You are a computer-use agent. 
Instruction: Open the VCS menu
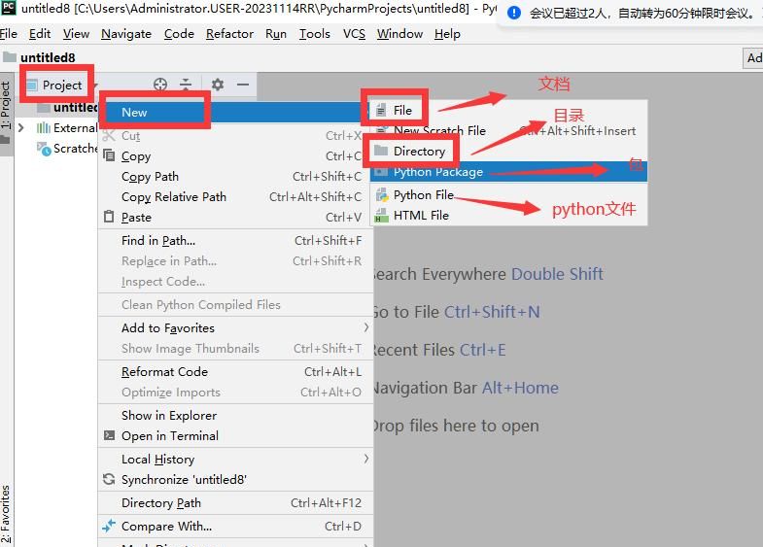point(354,33)
